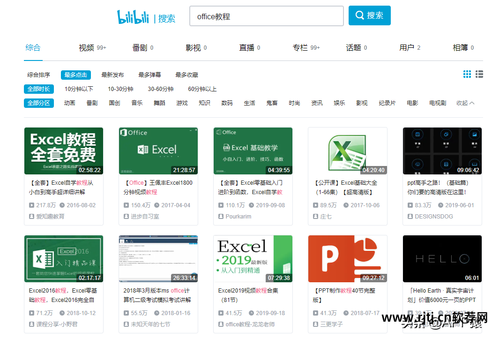This screenshot has height=339, width=492.
Task: Open the 04:20:40 Excel logo thumbnail
Action: click(x=348, y=151)
